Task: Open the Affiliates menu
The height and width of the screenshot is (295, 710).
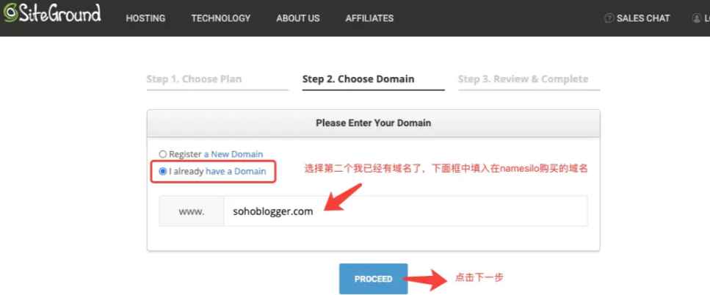Action: pyautogui.click(x=369, y=18)
